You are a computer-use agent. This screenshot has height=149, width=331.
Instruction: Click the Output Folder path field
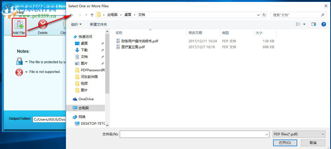(50, 119)
